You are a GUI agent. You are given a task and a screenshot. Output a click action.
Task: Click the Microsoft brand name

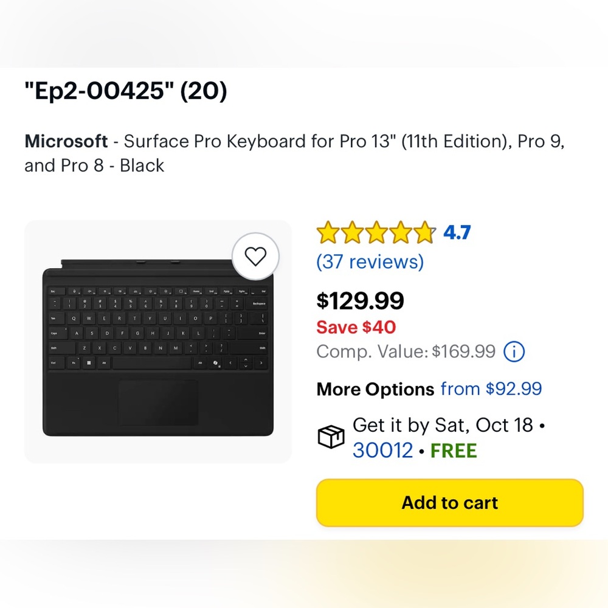pyautogui.click(x=66, y=141)
